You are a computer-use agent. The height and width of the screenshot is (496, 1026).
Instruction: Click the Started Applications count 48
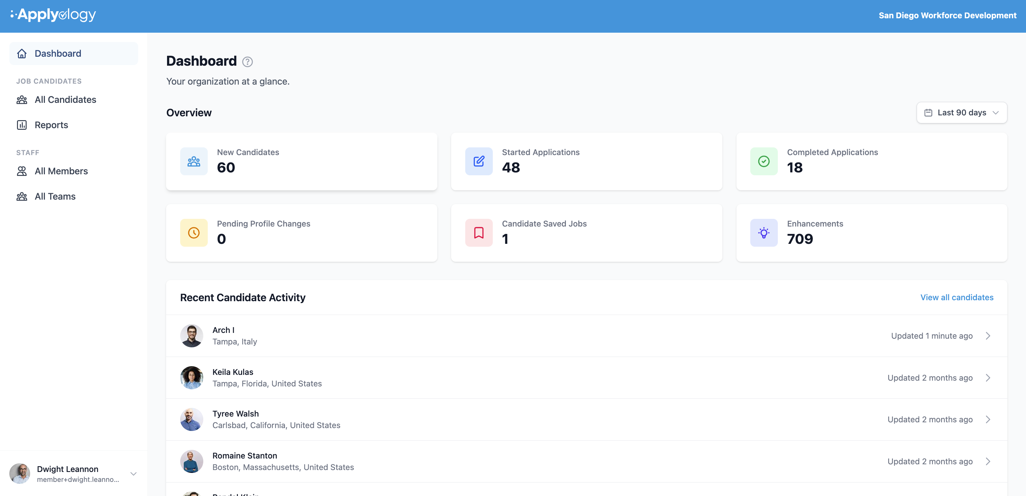511,168
